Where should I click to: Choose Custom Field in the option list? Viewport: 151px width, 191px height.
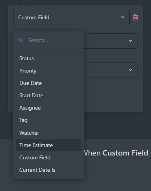(49, 157)
